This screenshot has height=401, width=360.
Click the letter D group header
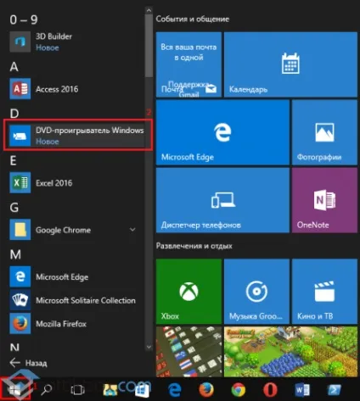(14, 114)
